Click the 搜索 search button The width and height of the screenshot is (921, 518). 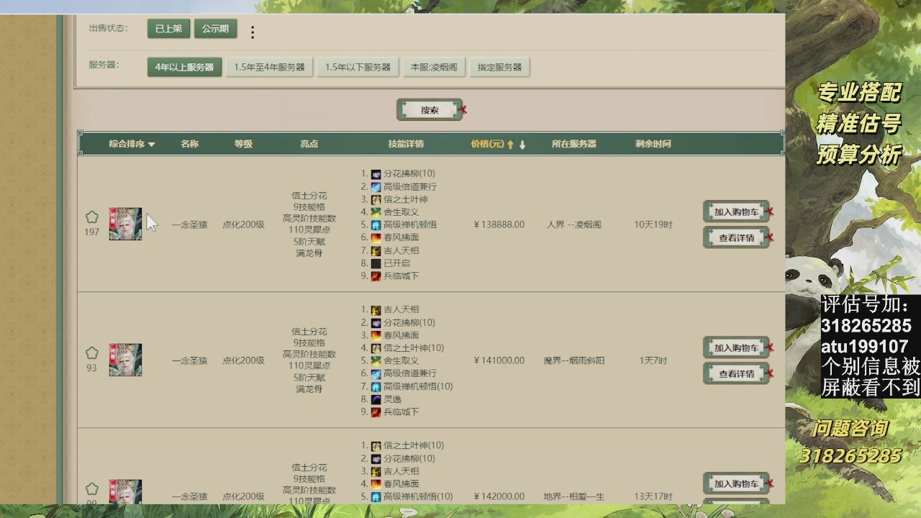pos(430,110)
